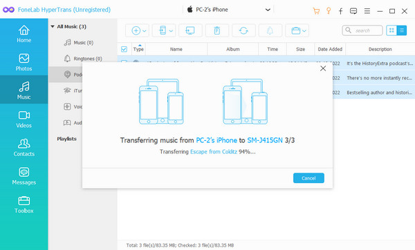Click the shopping cart purchase icon
Image resolution: width=415 pixels, height=250 pixels.
coord(316,11)
